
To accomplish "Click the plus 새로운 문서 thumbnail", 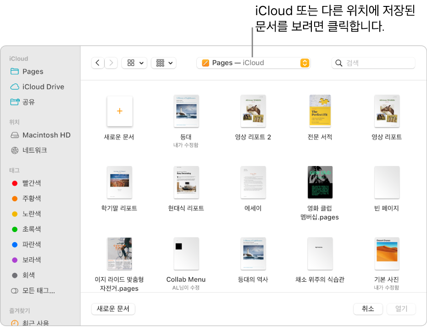I will pos(120,111).
